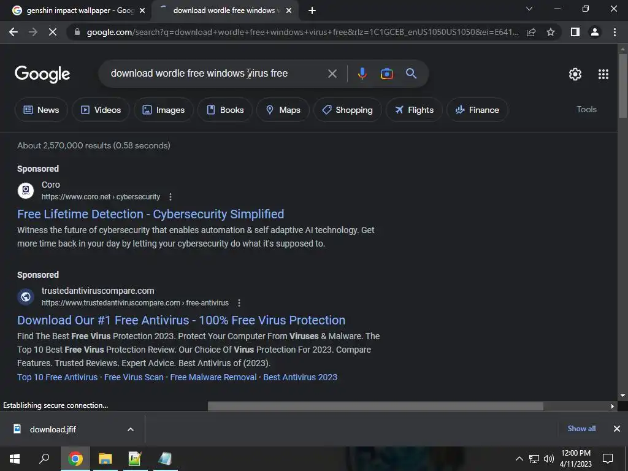The width and height of the screenshot is (628, 471).
Task: Click the coro.net cybersecurity URL
Action: pos(101,197)
